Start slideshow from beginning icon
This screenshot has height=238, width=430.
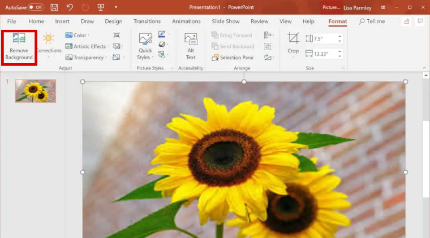coord(101,7)
